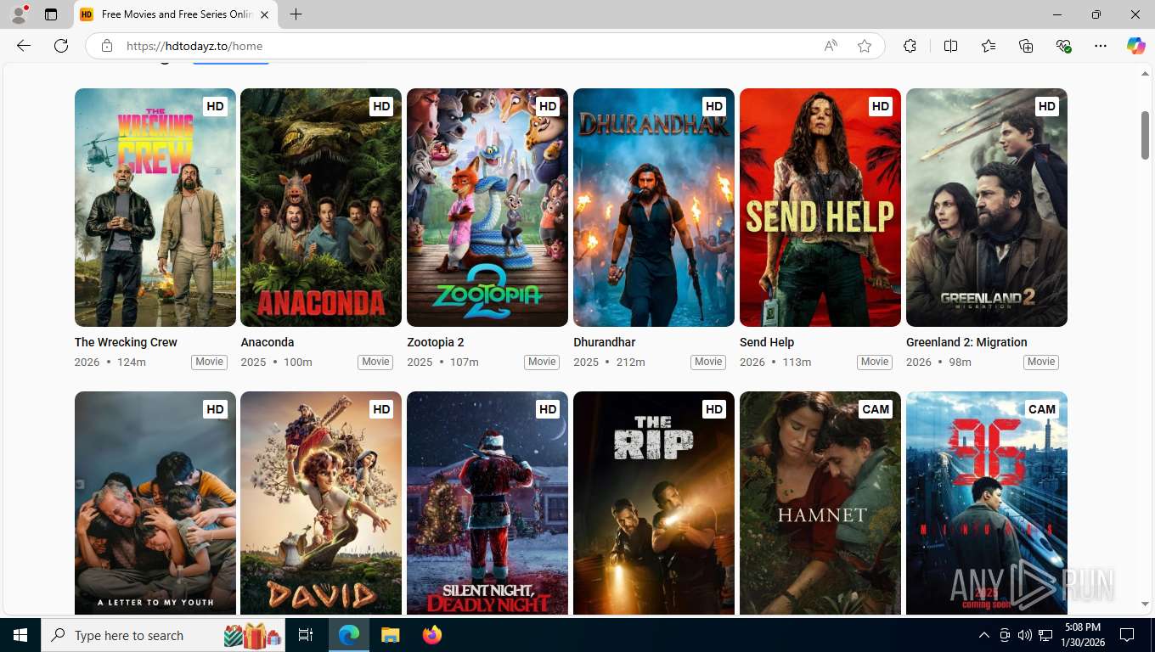View site information lock icon
Image resolution: width=1155 pixels, height=652 pixels.
pyautogui.click(x=106, y=46)
